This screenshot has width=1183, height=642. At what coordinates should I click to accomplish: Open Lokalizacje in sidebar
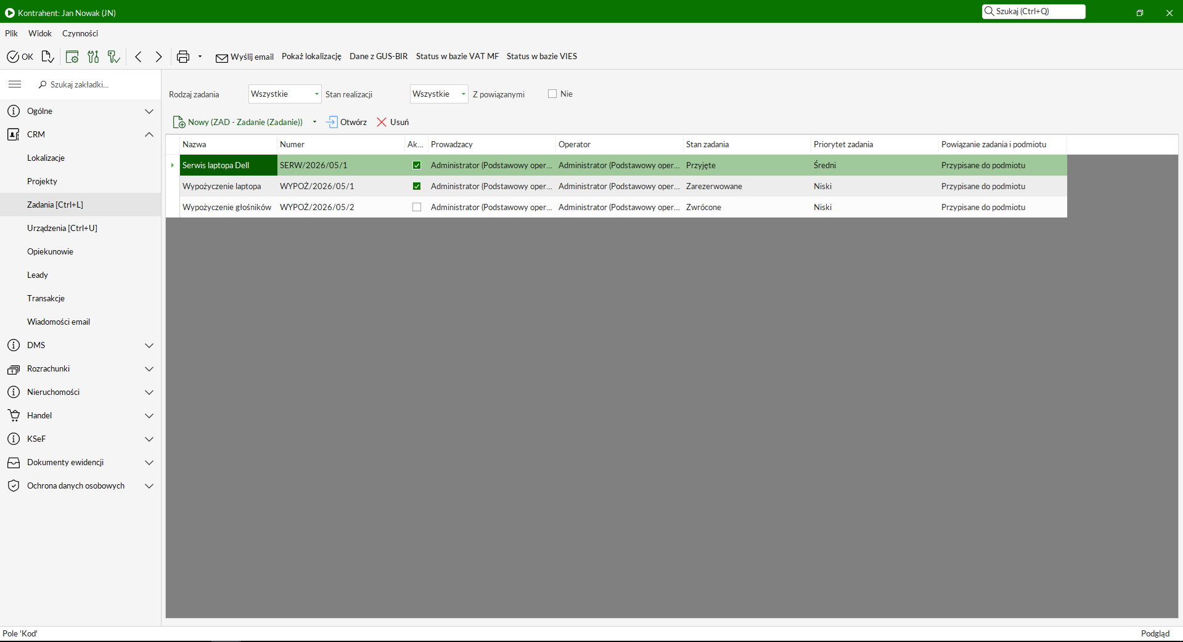(x=46, y=158)
